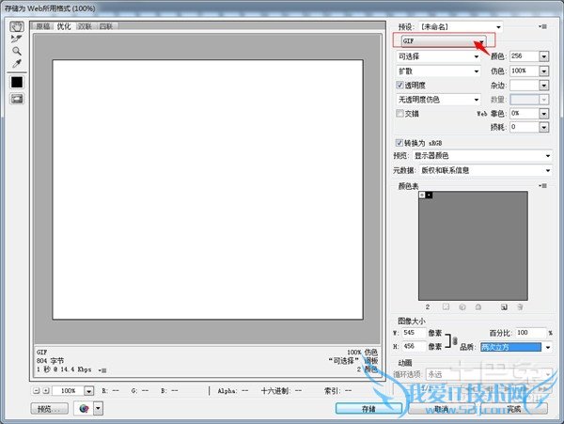Click the 存储 save button
The image size is (564, 424).
368,409
